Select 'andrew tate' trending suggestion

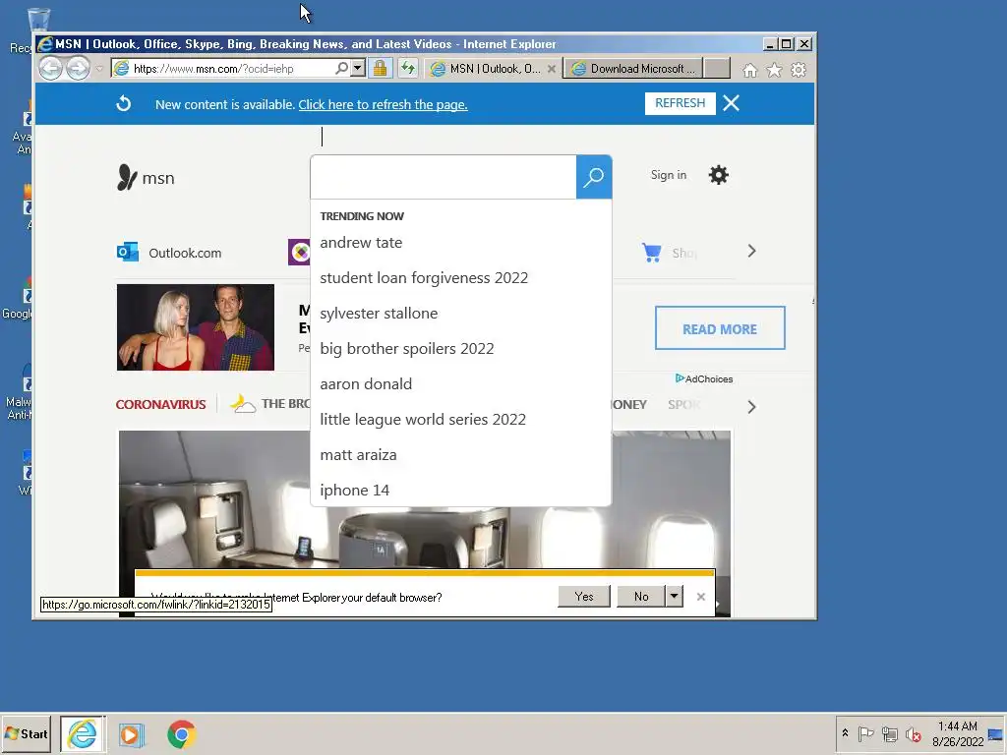click(x=460, y=243)
